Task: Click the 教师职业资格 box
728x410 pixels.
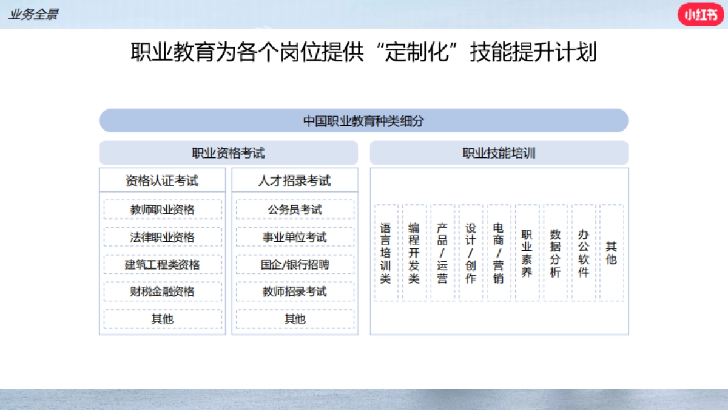Action: pyautogui.click(x=162, y=210)
